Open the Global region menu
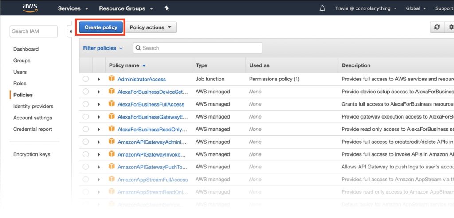The height and width of the screenshot is (218, 454). pos(416,8)
